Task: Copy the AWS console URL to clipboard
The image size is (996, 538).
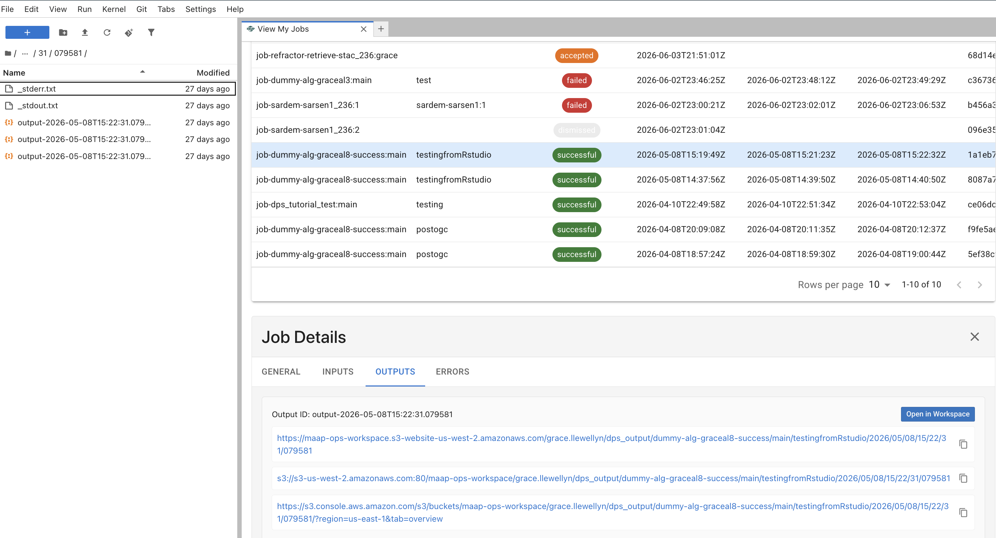Action: click(x=963, y=512)
